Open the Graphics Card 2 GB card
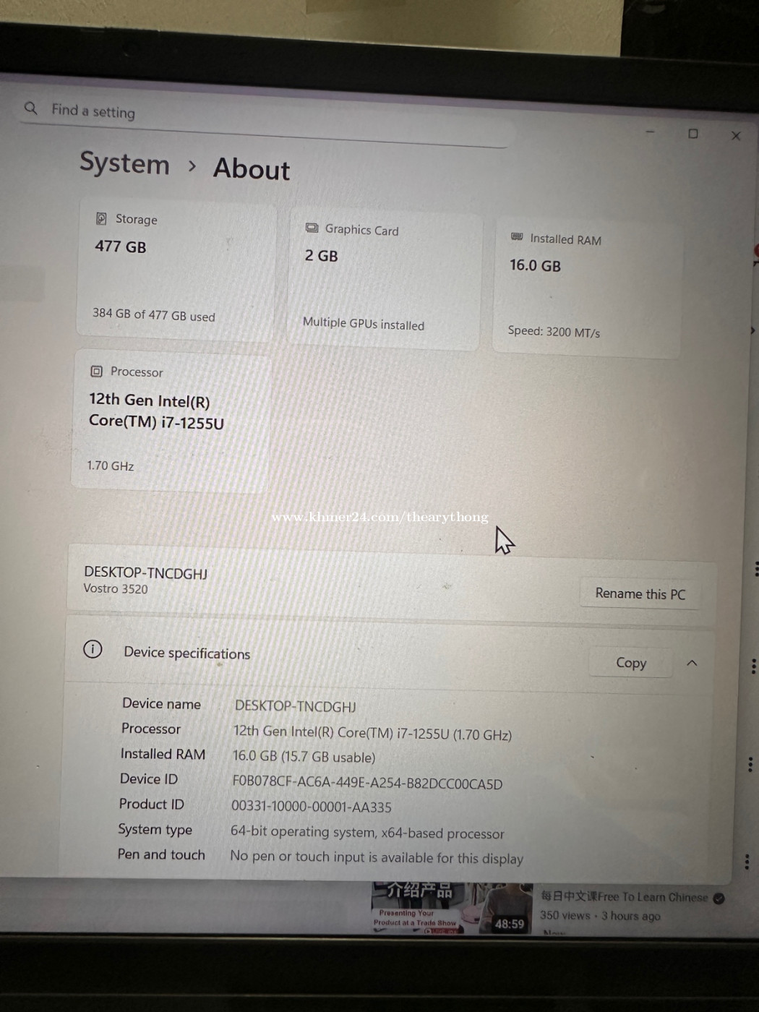This screenshot has height=1012, width=759. 383,280
